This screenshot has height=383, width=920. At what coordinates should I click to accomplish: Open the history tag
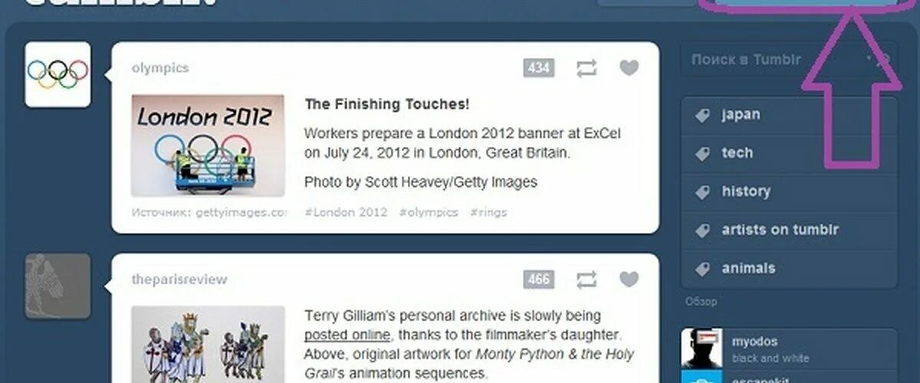pos(789,191)
